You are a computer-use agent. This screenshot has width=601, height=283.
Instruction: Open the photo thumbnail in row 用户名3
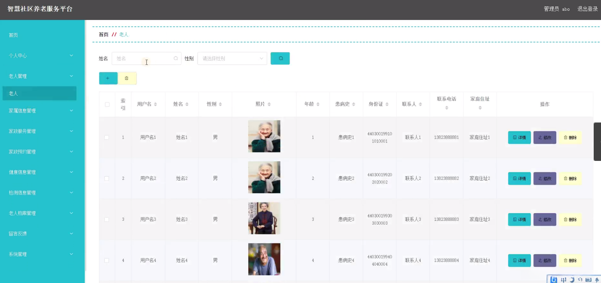click(264, 218)
